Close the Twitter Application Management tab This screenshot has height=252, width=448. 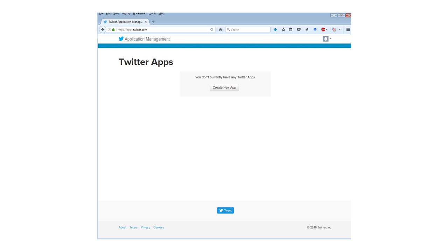point(146,22)
